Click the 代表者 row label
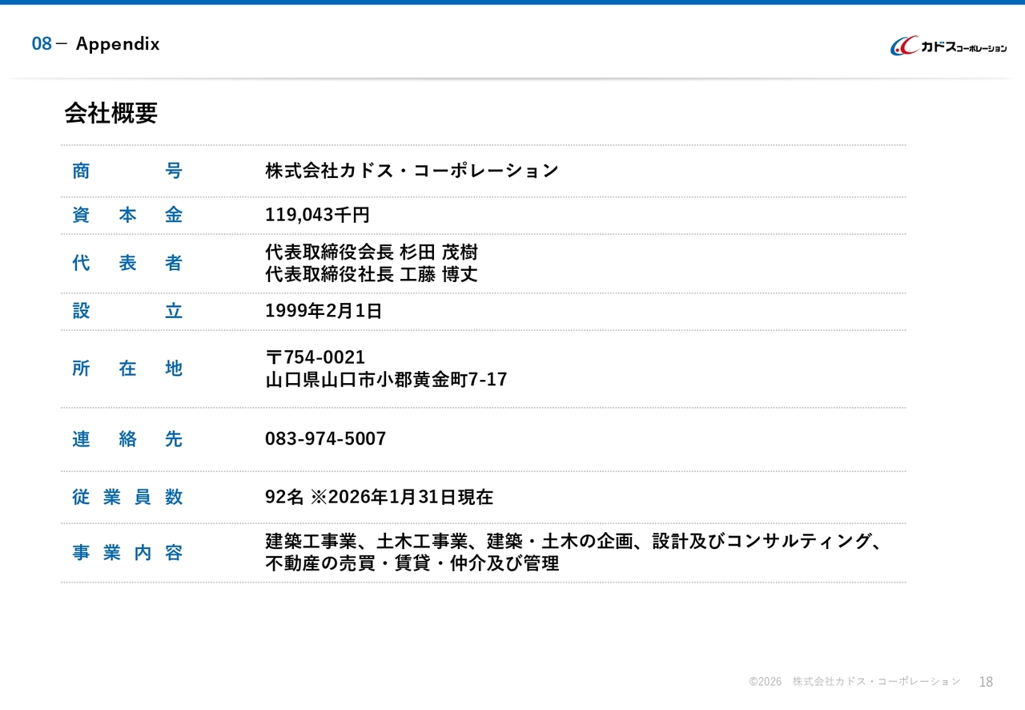Image resolution: width=1025 pixels, height=710 pixels. click(127, 263)
